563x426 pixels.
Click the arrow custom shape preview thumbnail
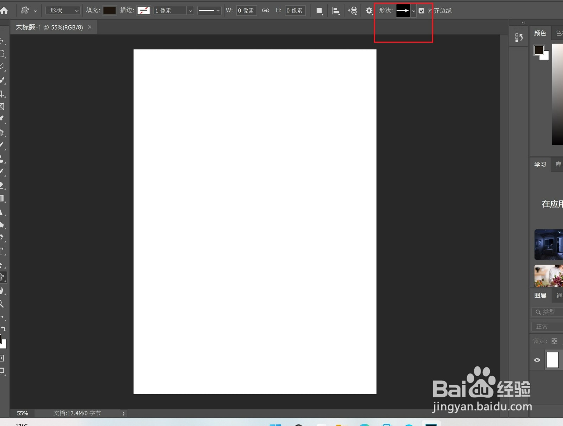(x=403, y=11)
